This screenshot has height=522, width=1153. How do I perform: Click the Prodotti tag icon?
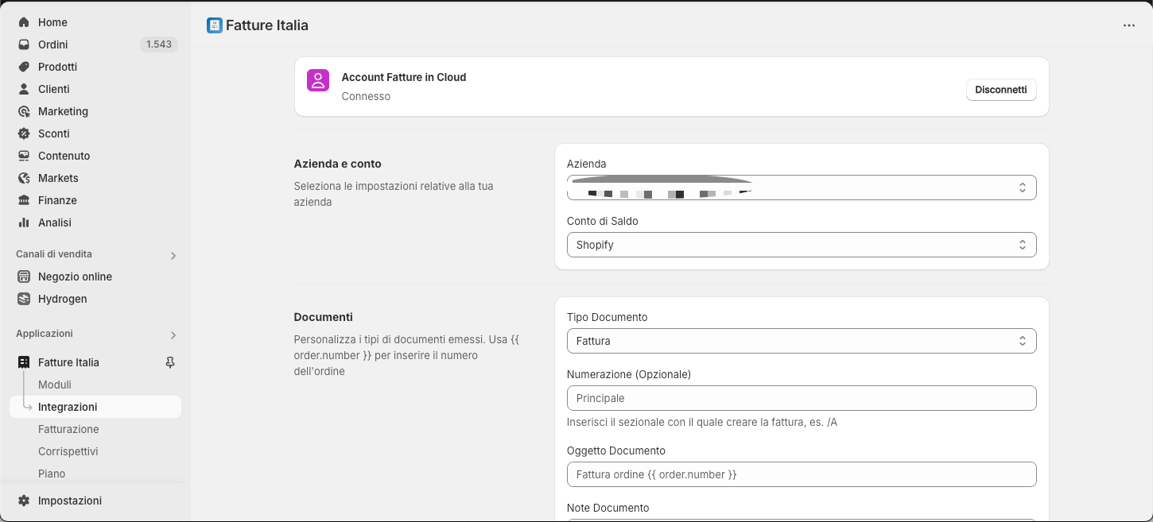pos(24,67)
